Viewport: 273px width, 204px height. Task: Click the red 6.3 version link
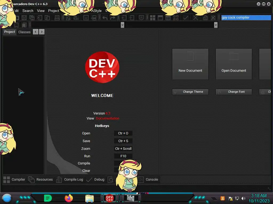point(108,113)
